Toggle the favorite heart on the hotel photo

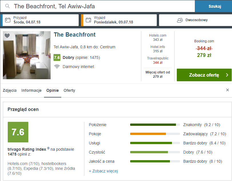[x=7, y=35]
